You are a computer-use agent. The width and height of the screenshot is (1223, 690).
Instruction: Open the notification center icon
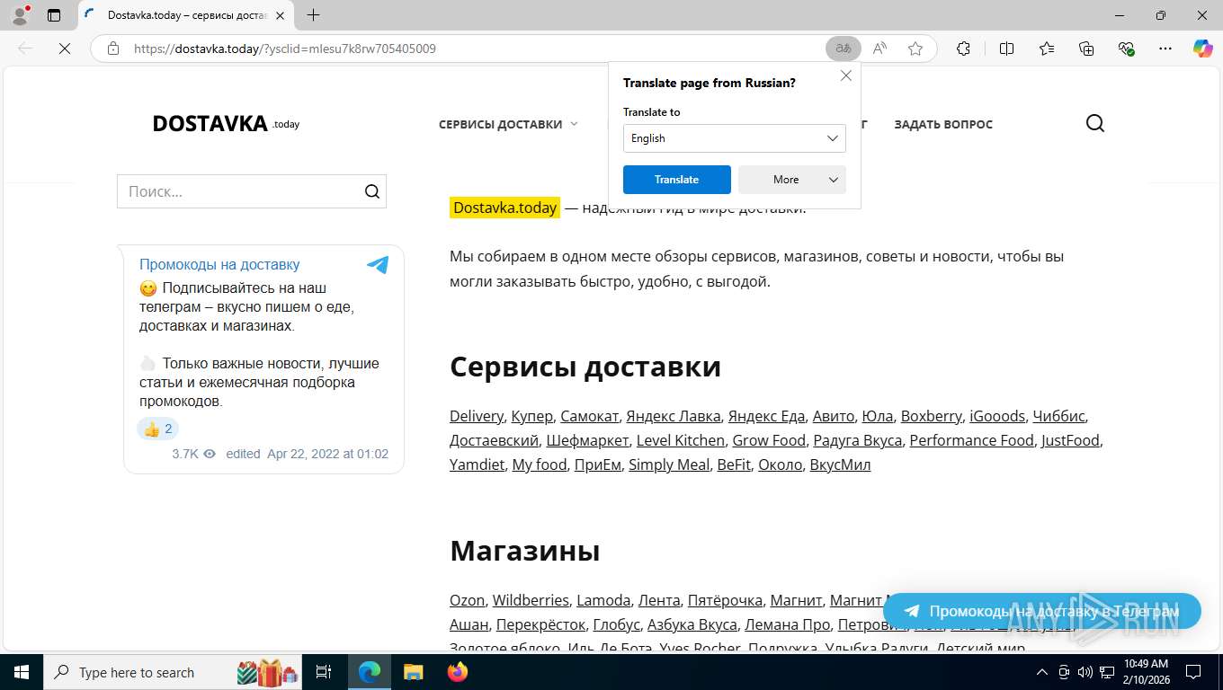tap(1193, 672)
